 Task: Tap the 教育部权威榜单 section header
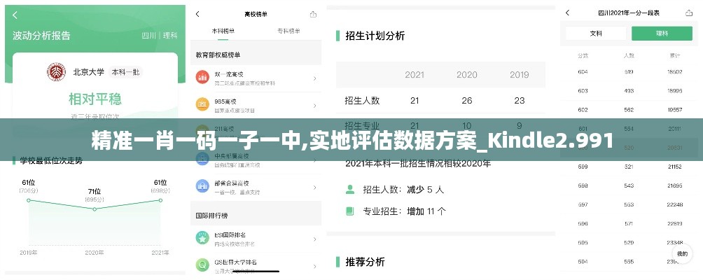pyautogui.click(x=218, y=55)
